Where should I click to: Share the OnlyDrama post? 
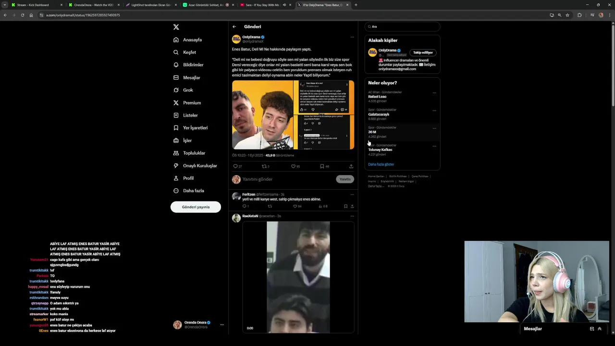[351, 166]
